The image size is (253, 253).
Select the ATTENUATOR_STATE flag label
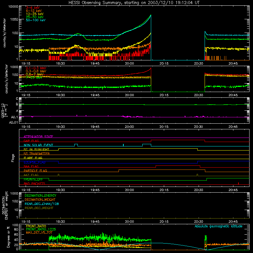38,137
